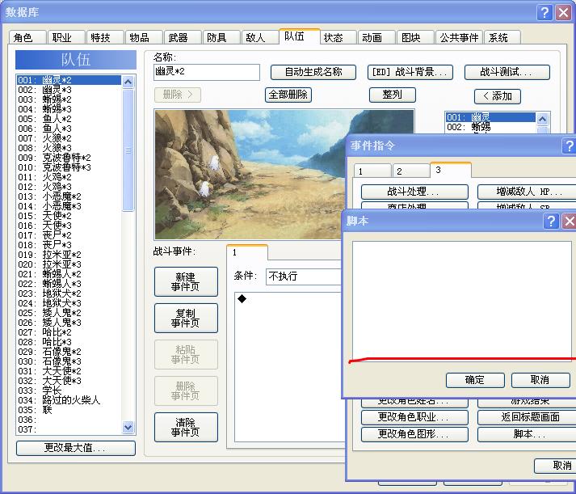Select troop 029: 石像鬼*2
Image resolution: width=576 pixels, height=494 pixels.
(69, 352)
